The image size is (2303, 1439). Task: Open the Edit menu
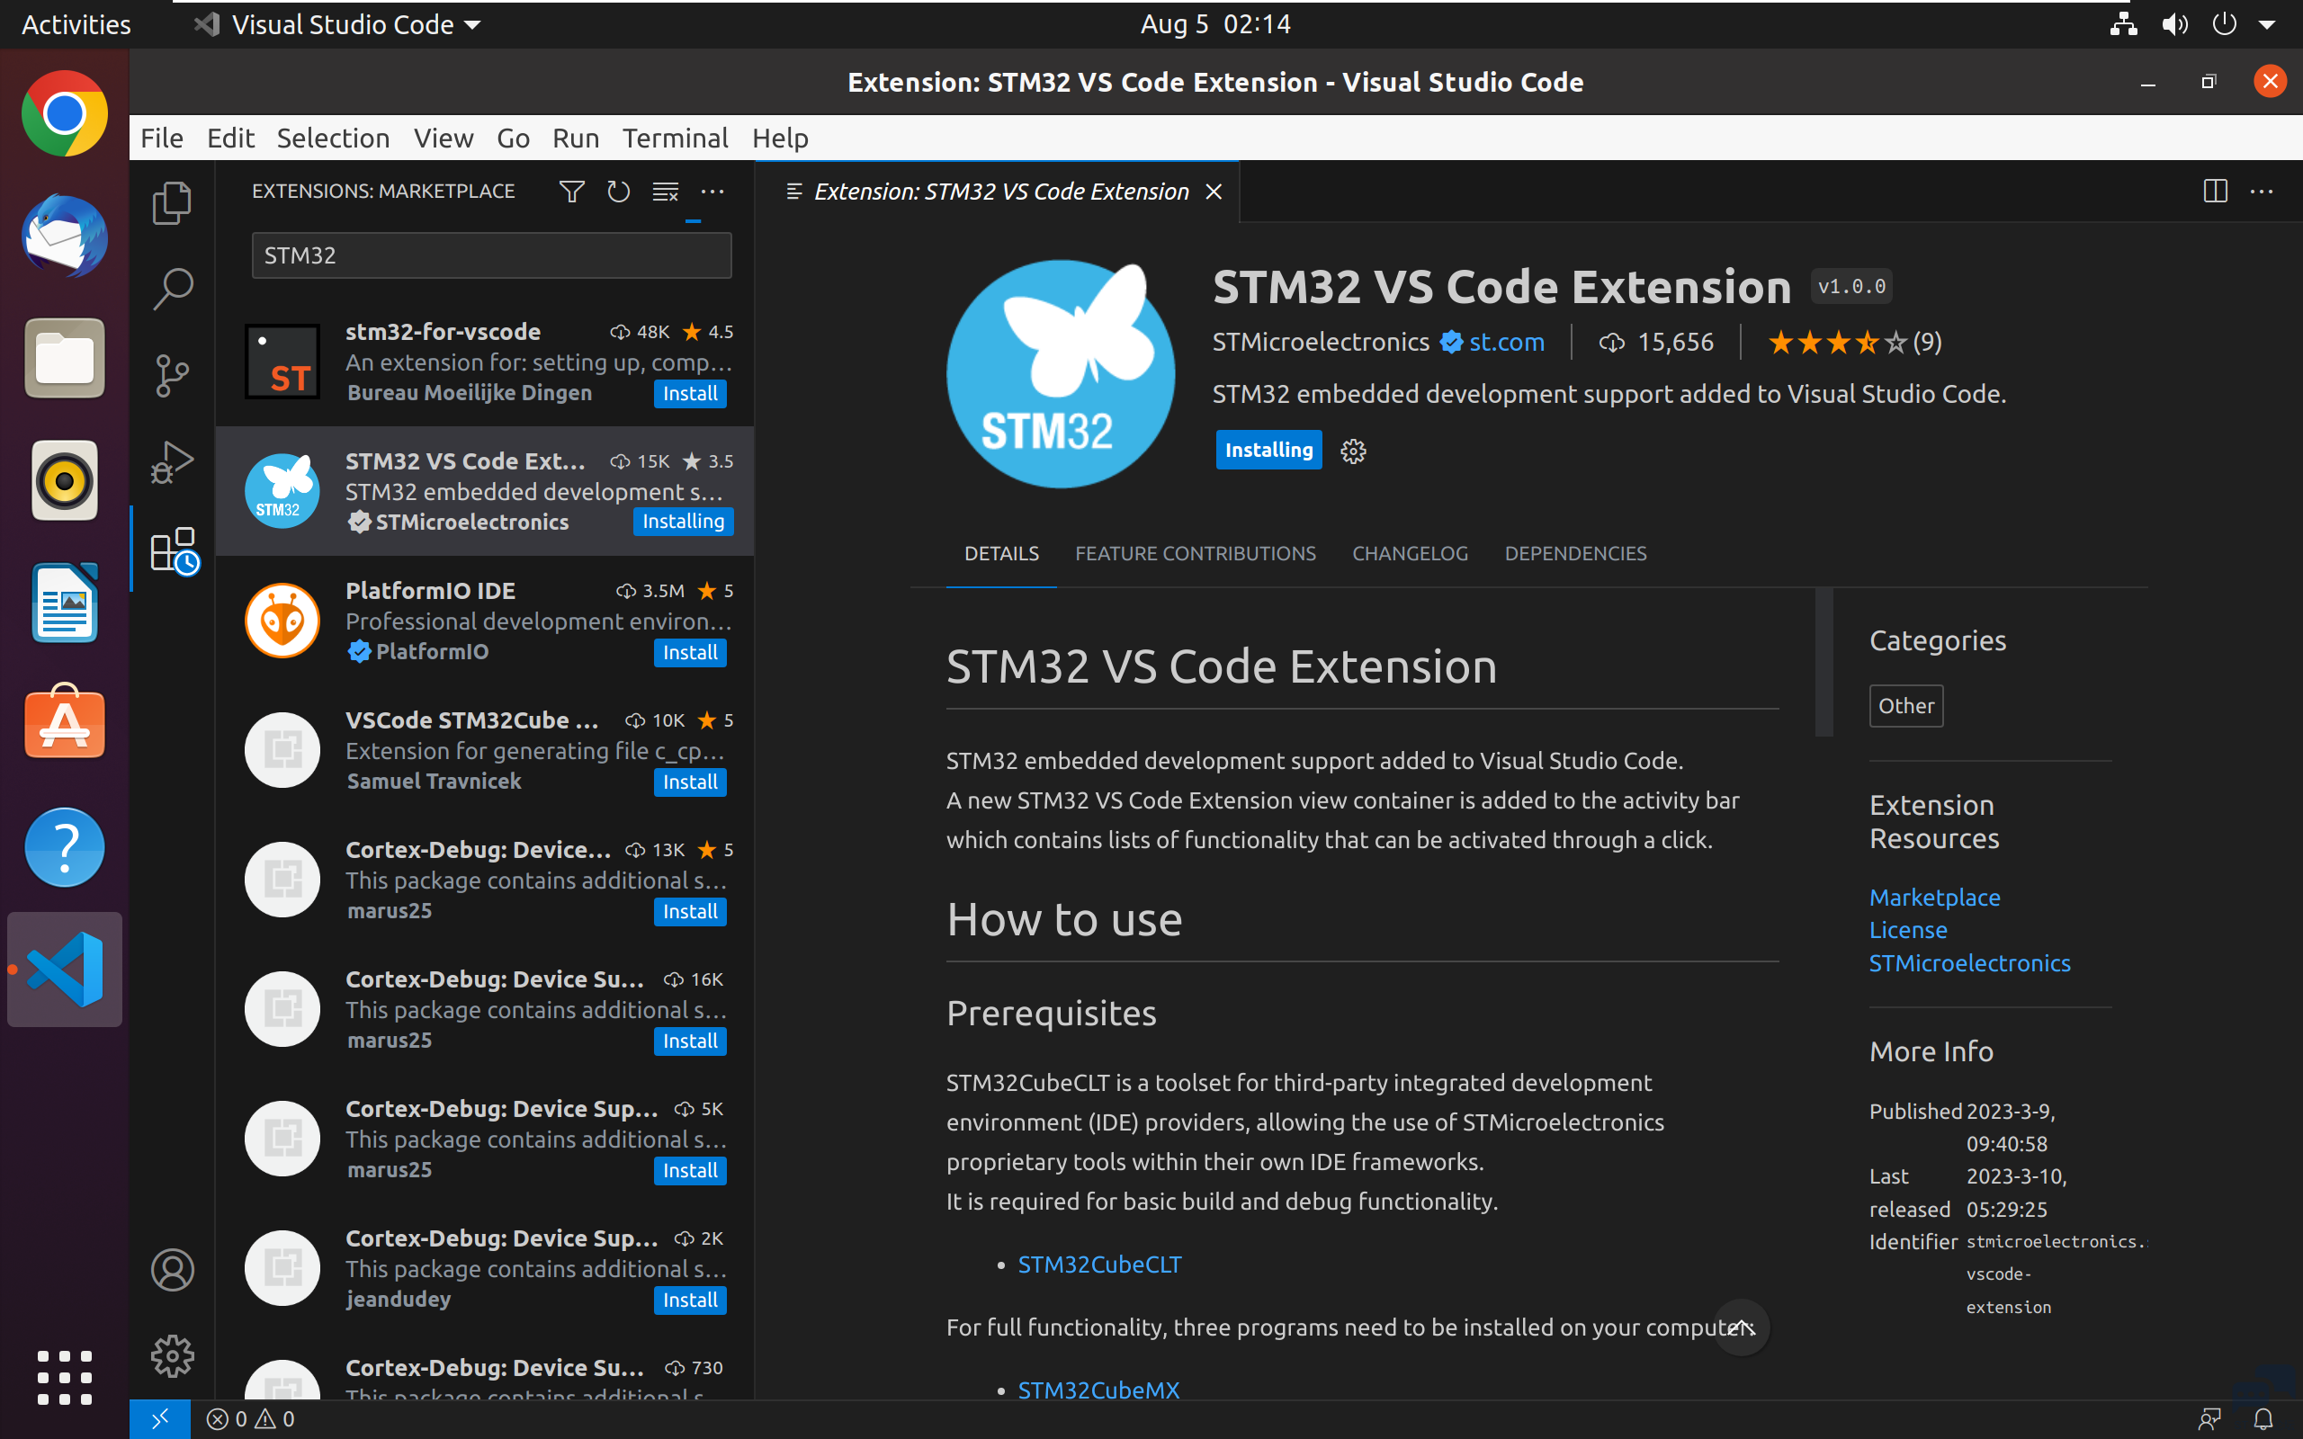click(230, 138)
